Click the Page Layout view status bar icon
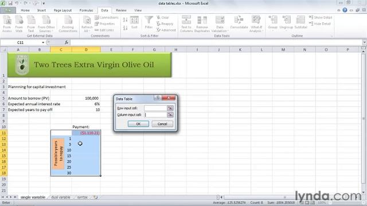Viewport: 367px width, 206px height. [x=307, y=203]
